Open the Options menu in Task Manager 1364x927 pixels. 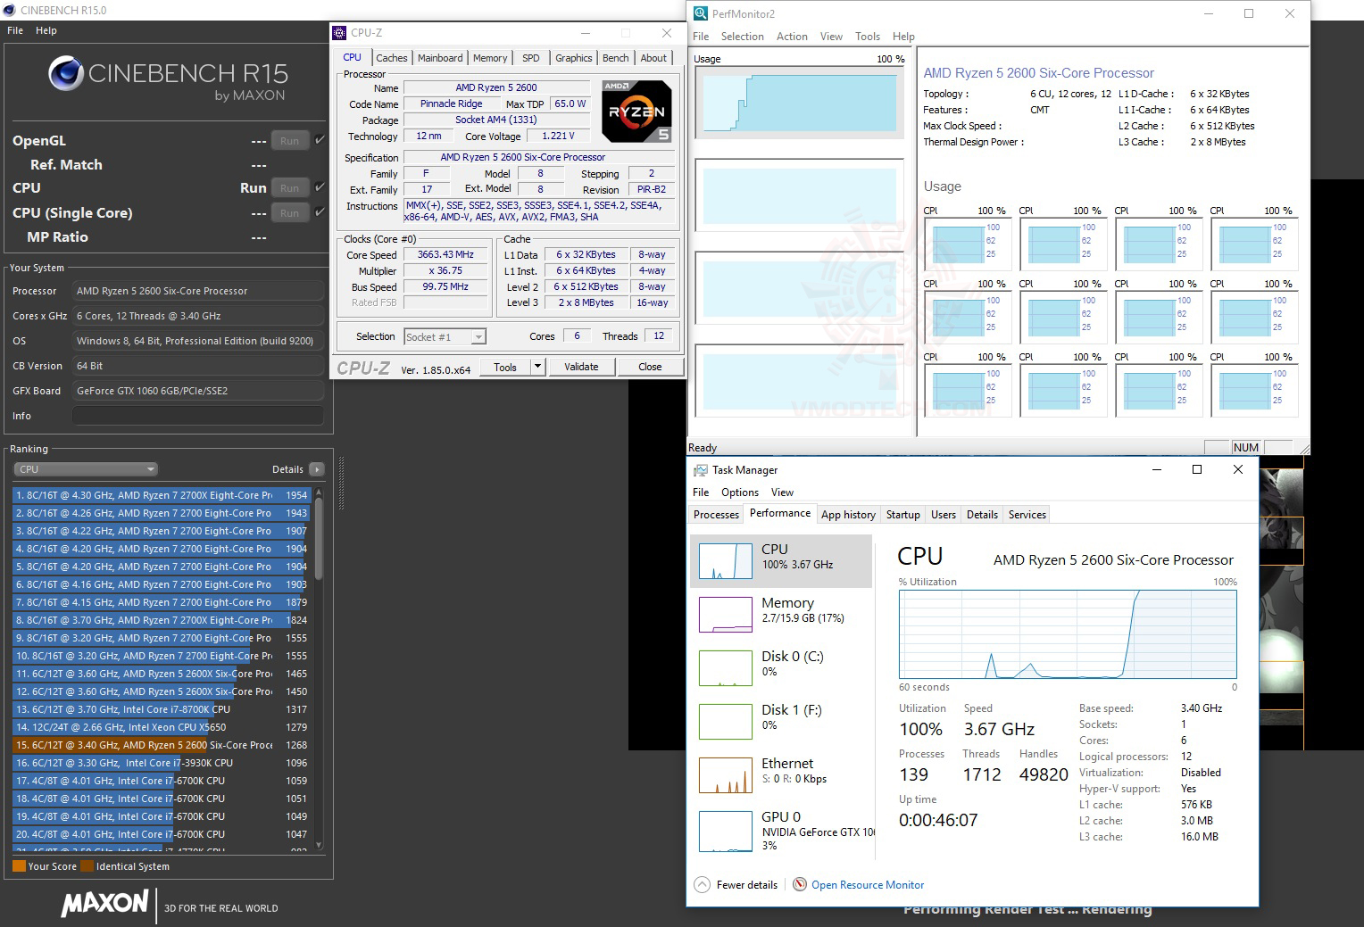pos(740,492)
